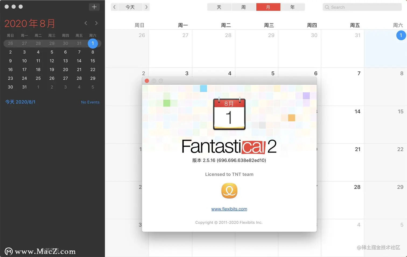Select August 18 in mini calendar
The height and width of the screenshot is (257, 407).
click(x=38, y=70)
